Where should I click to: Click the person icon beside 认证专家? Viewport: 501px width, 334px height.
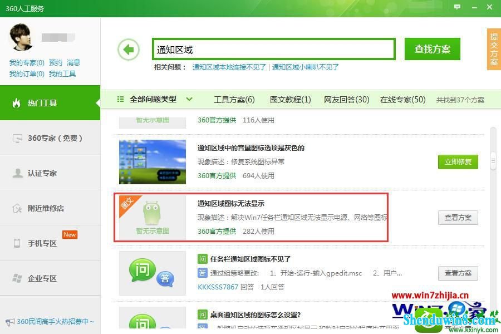coord(17,173)
